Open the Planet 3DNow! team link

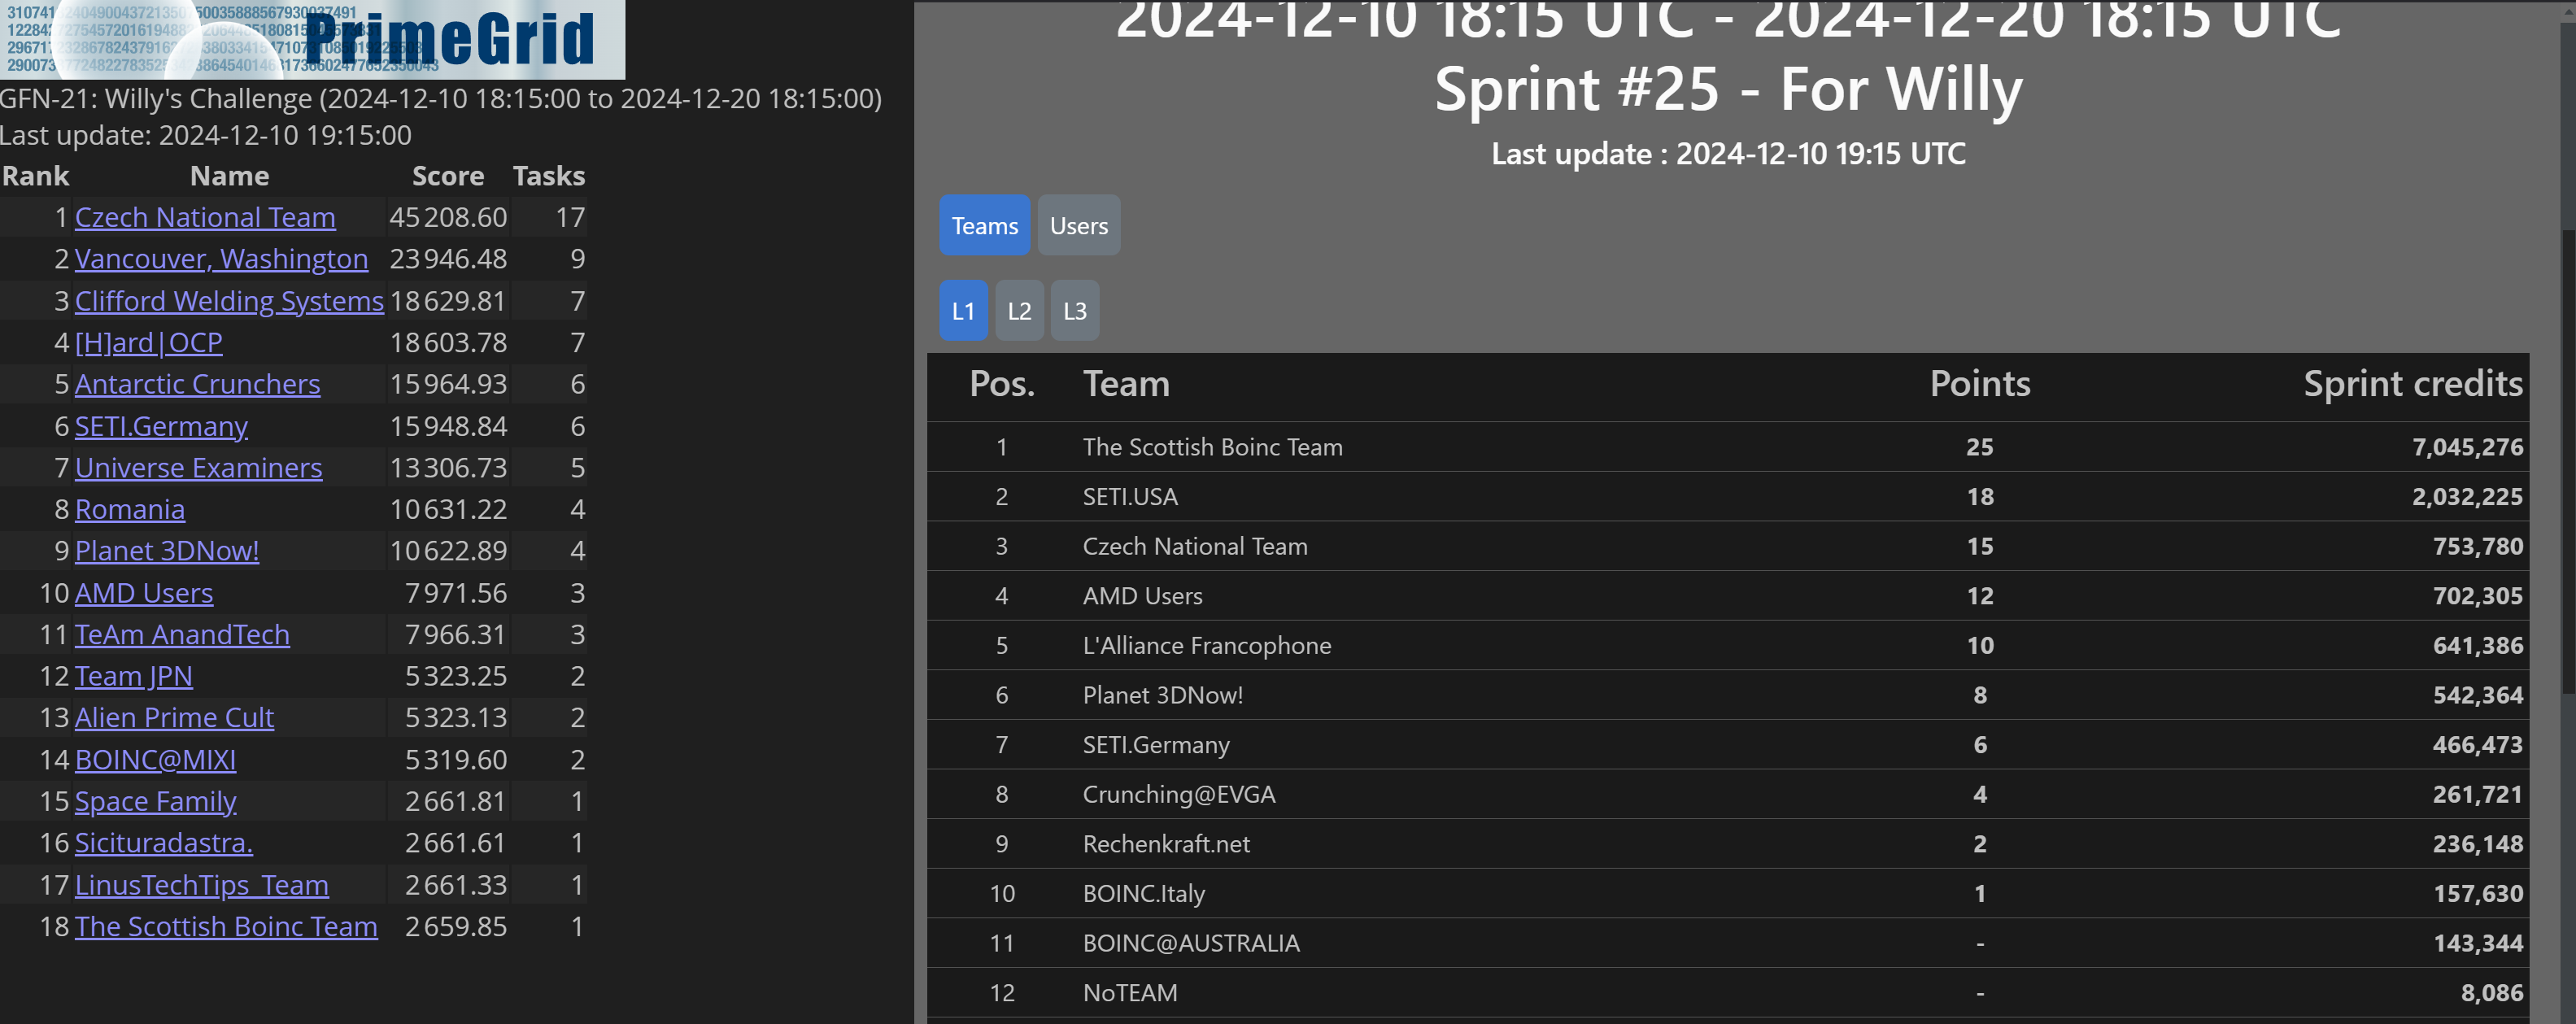pyautogui.click(x=166, y=551)
